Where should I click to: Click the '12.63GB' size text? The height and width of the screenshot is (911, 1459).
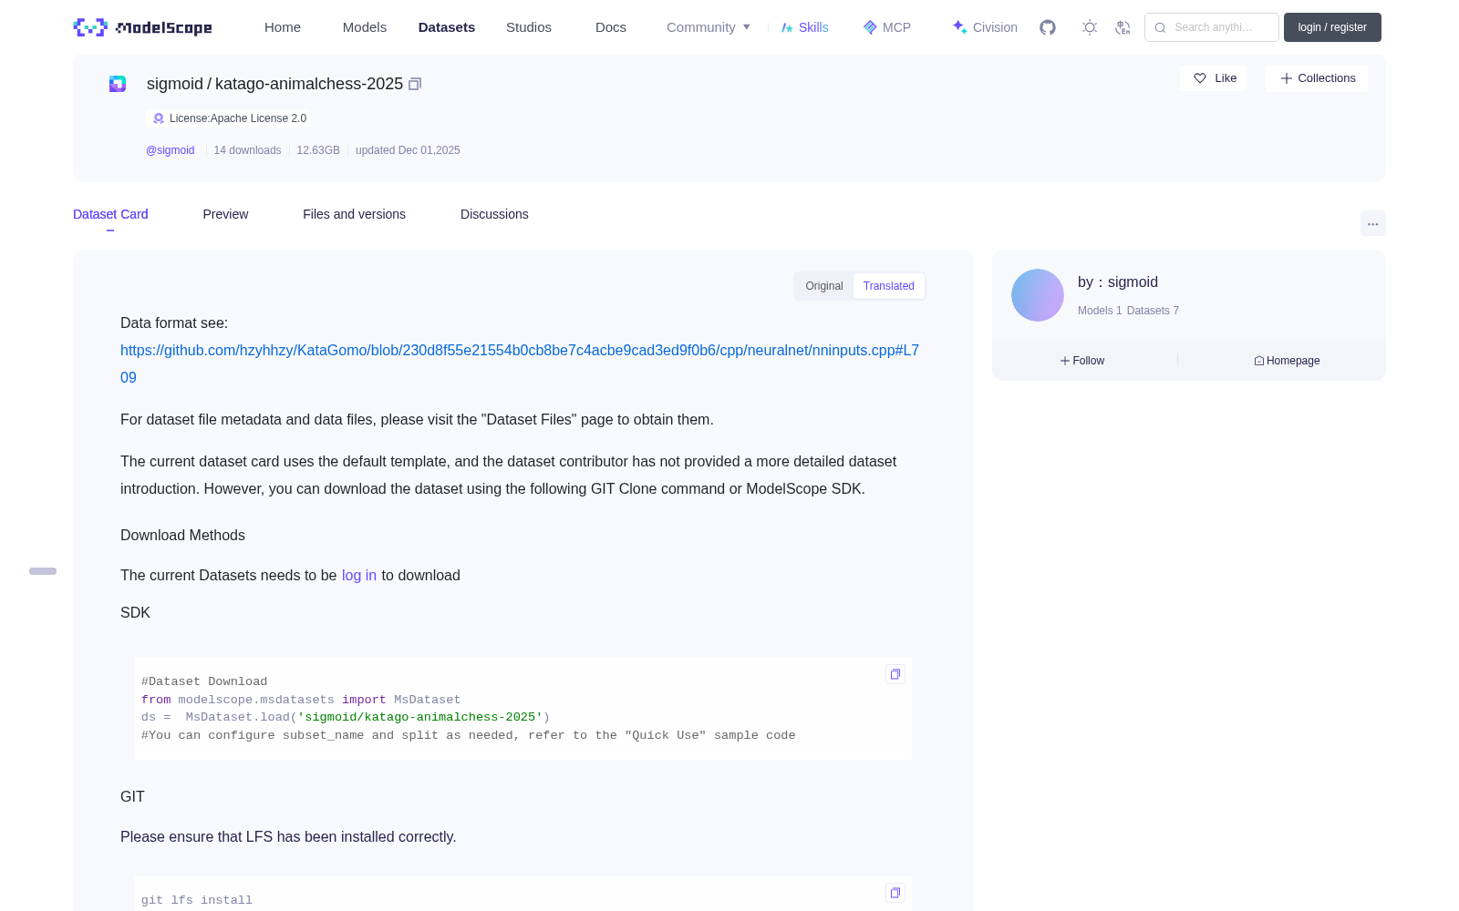pyautogui.click(x=318, y=150)
